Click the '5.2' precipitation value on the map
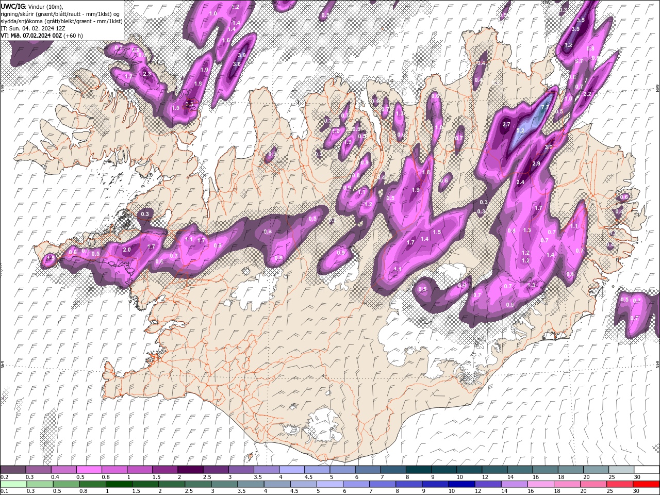660x495 pixels. (520, 131)
